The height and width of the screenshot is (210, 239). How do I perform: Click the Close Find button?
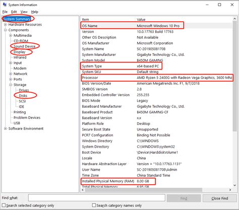(x=220, y=198)
